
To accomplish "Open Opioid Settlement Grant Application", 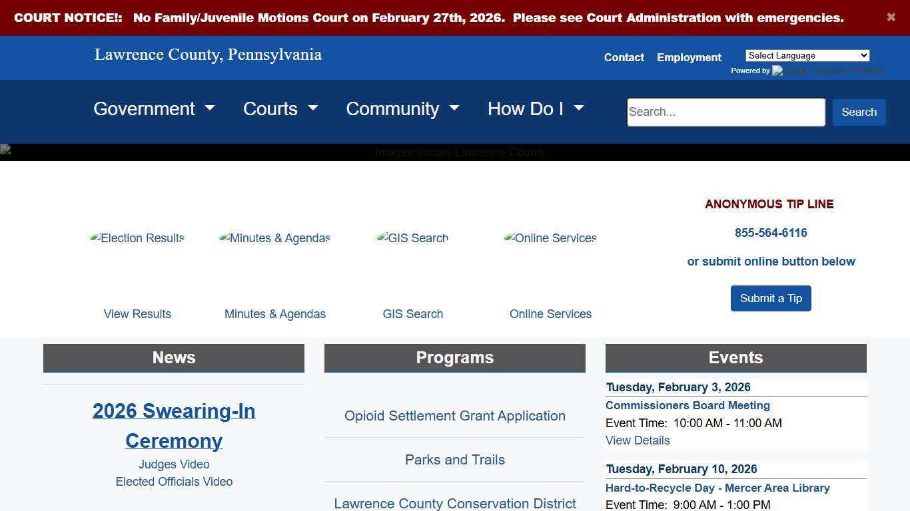I will pos(455,416).
